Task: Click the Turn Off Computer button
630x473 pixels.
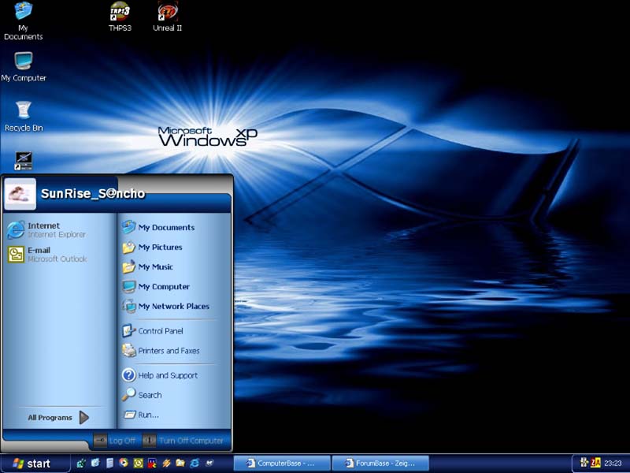Action: 183,441
